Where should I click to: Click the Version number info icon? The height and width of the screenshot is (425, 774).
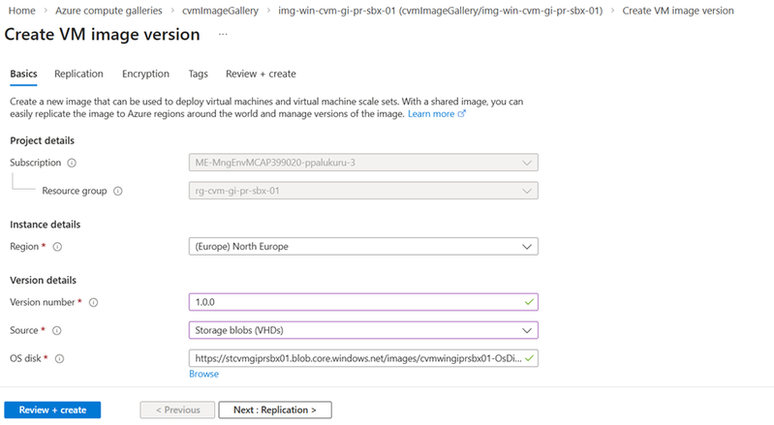(94, 303)
